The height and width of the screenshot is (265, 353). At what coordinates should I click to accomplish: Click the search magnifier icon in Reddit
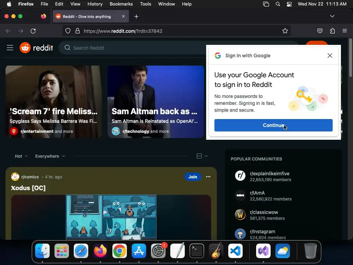coord(67,48)
